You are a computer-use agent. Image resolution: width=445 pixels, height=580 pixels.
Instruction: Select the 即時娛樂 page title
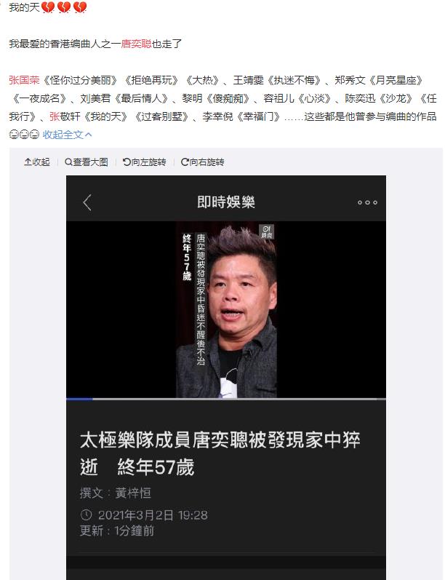[x=226, y=202]
